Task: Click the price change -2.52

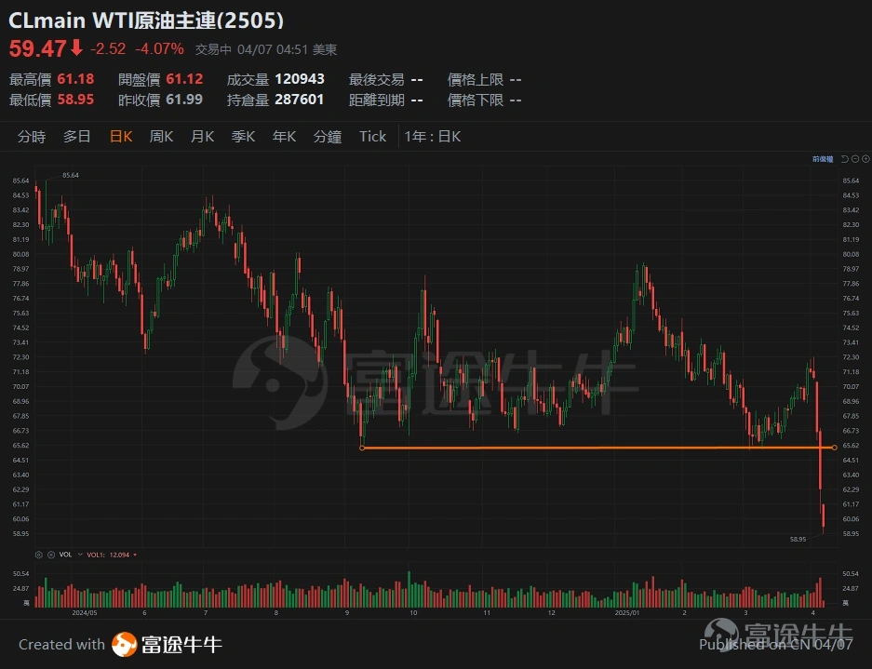Action: [x=108, y=49]
